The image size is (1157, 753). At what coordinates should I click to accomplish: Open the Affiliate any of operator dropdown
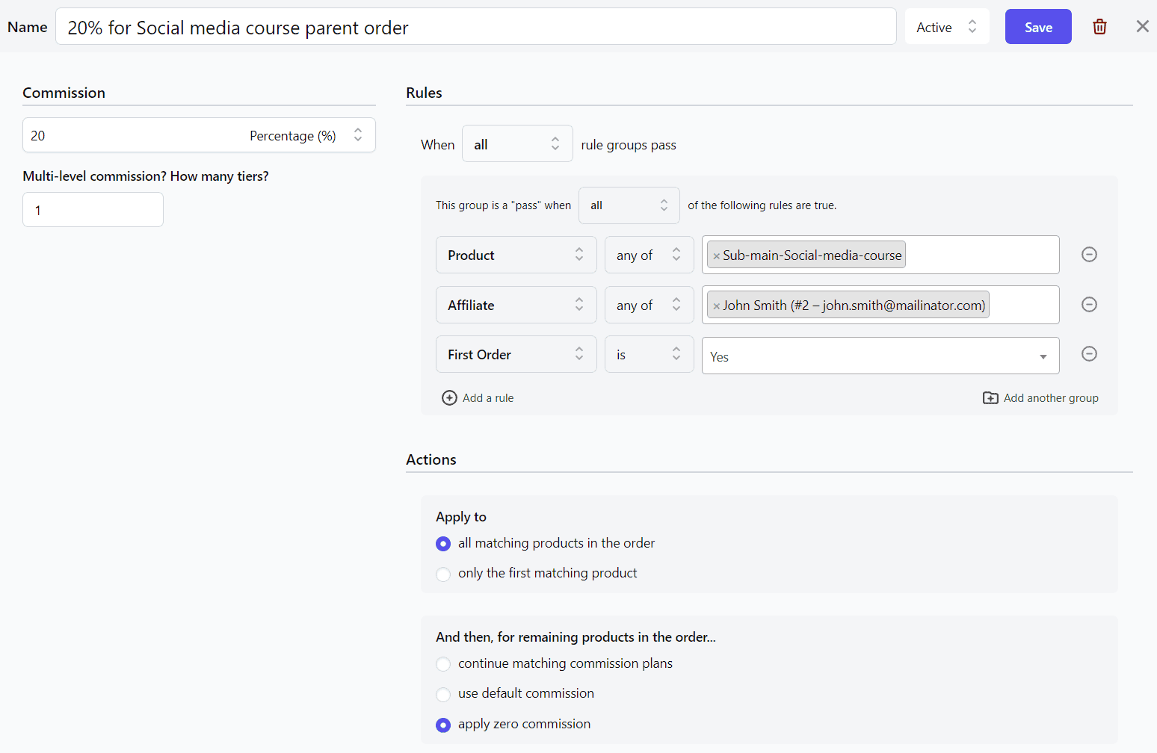(x=649, y=305)
